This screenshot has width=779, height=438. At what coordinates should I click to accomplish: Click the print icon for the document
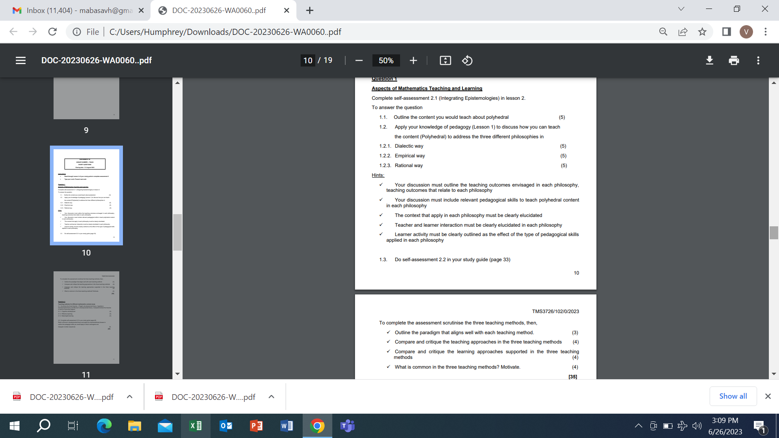734,60
